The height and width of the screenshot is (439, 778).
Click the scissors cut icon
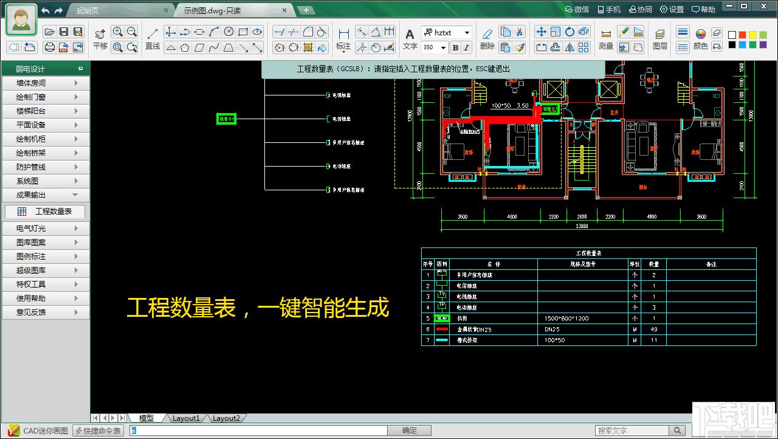[x=520, y=32]
